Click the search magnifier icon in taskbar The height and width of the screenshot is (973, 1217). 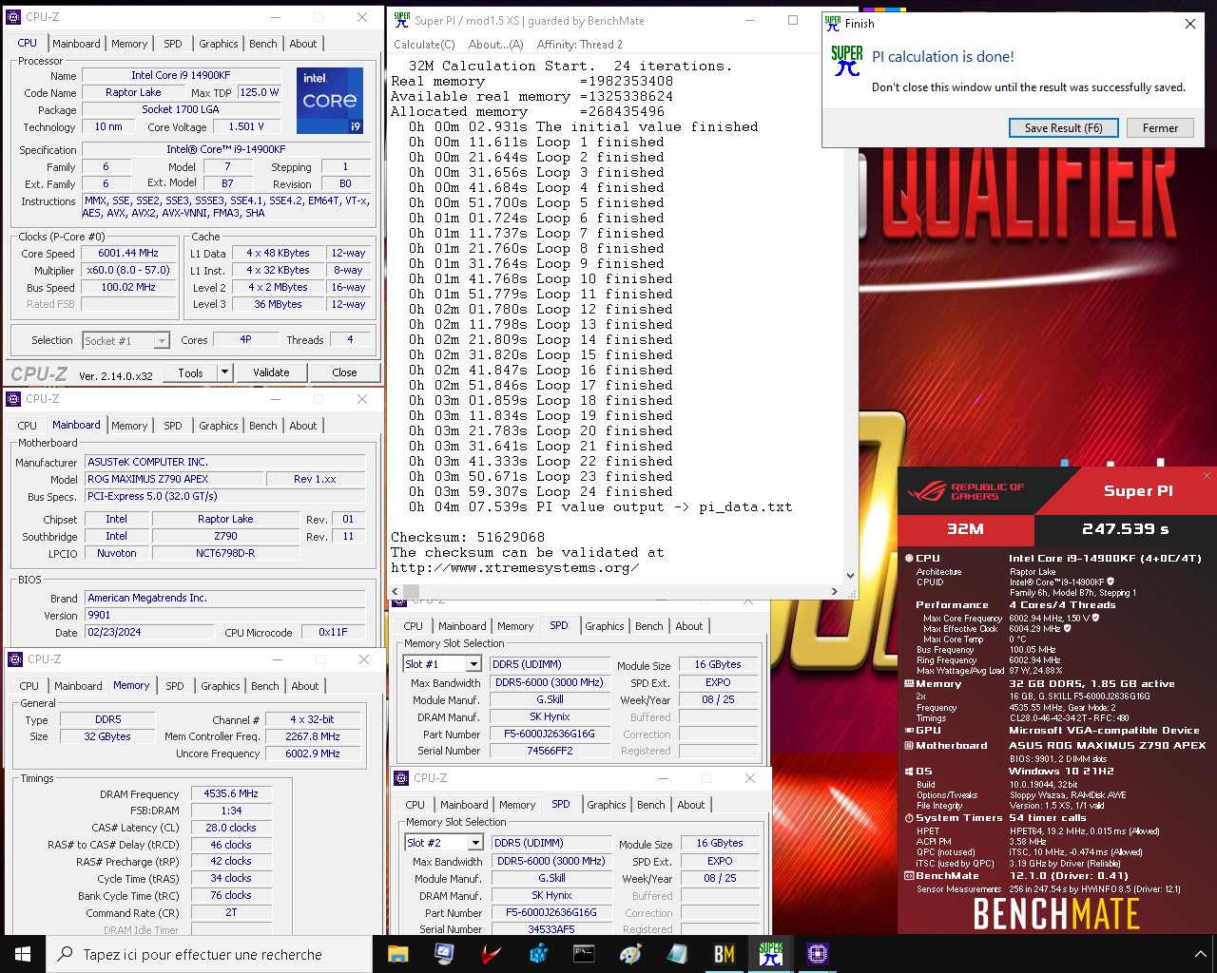[66, 954]
